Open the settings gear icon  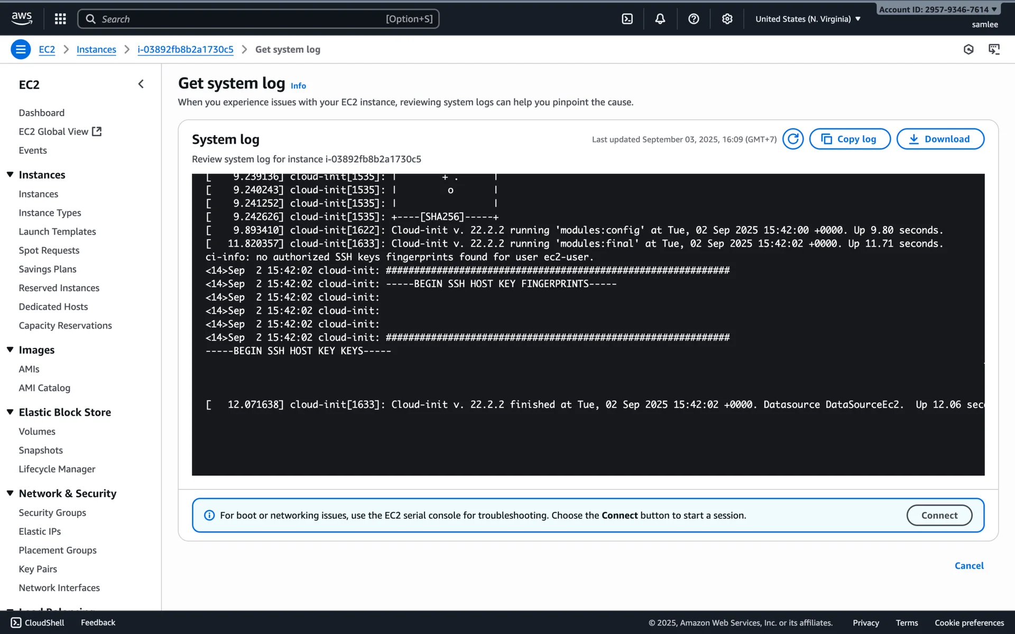(727, 19)
